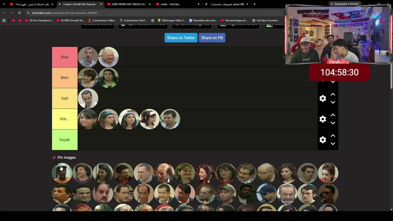Go back to the previous page
This screenshot has width=393, height=221.
click(5, 13)
